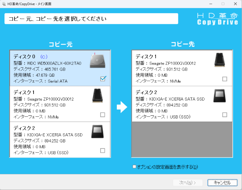Check the destination Disk 1 Seagate checkbox
The height and width of the screenshot is (190, 242).
coord(225,79)
